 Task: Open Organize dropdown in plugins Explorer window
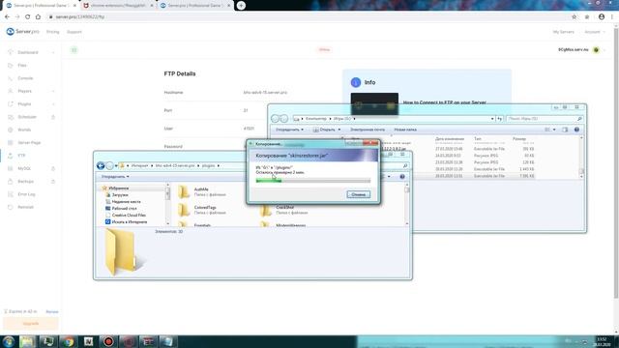coord(115,177)
